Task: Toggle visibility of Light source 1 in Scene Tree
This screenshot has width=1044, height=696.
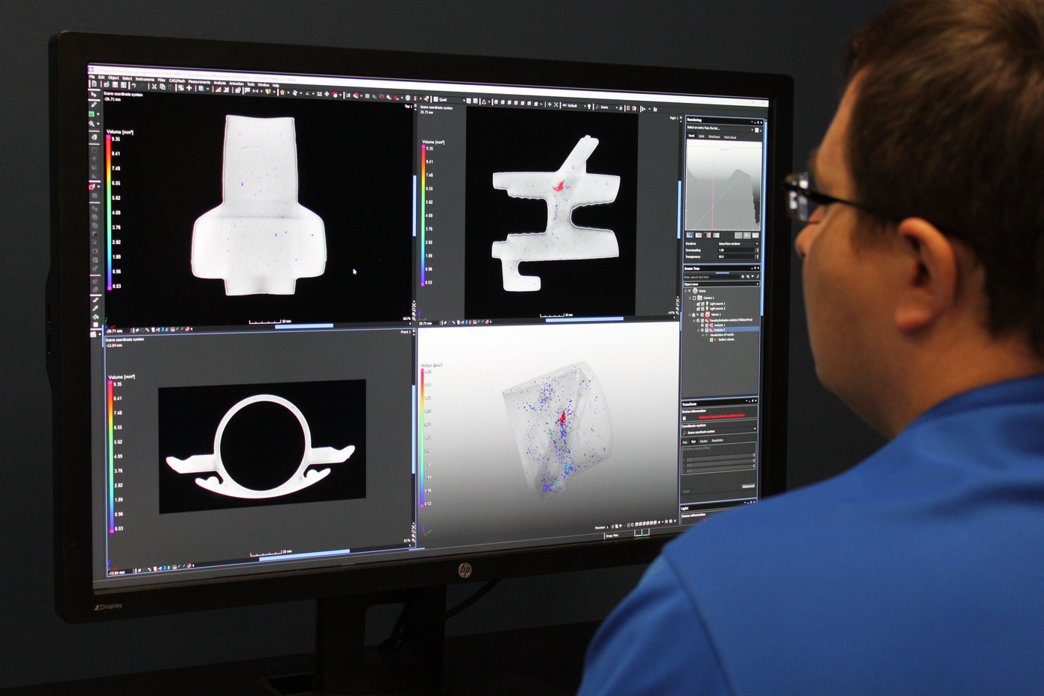Action: click(x=703, y=304)
